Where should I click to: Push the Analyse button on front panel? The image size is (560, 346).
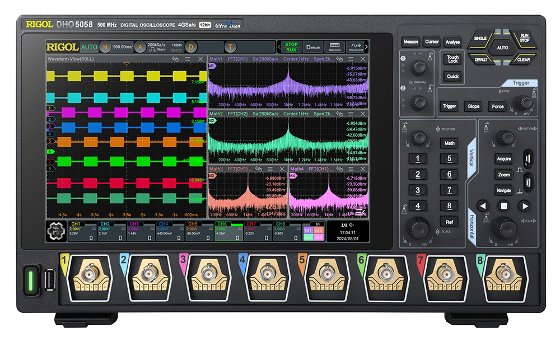452,42
